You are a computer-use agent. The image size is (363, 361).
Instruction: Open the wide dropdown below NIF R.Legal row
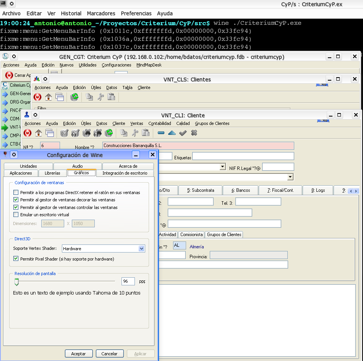click(290, 177)
